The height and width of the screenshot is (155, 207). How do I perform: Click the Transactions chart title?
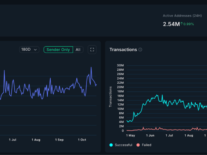(x=123, y=50)
